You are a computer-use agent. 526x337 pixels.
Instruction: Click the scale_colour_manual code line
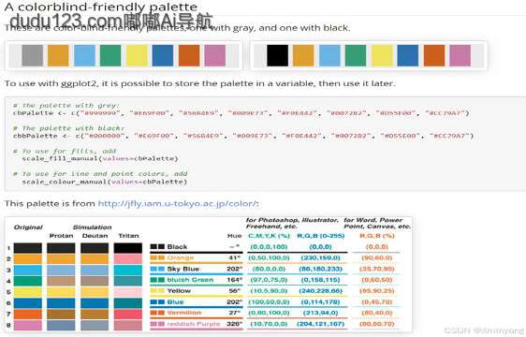coord(104,182)
